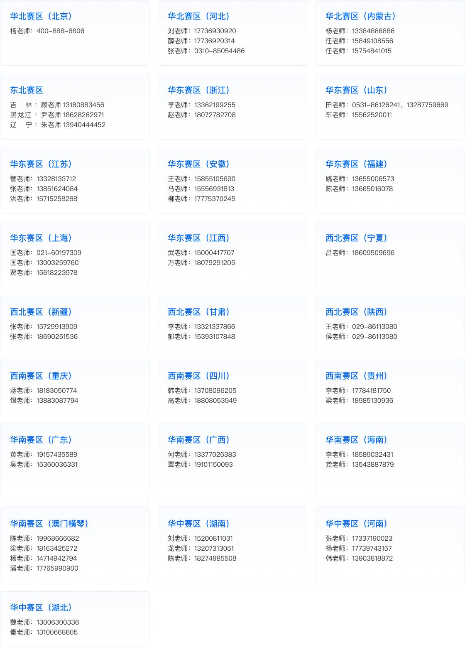Select the 华北赛区（内蒙古） heading

pos(360,16)
